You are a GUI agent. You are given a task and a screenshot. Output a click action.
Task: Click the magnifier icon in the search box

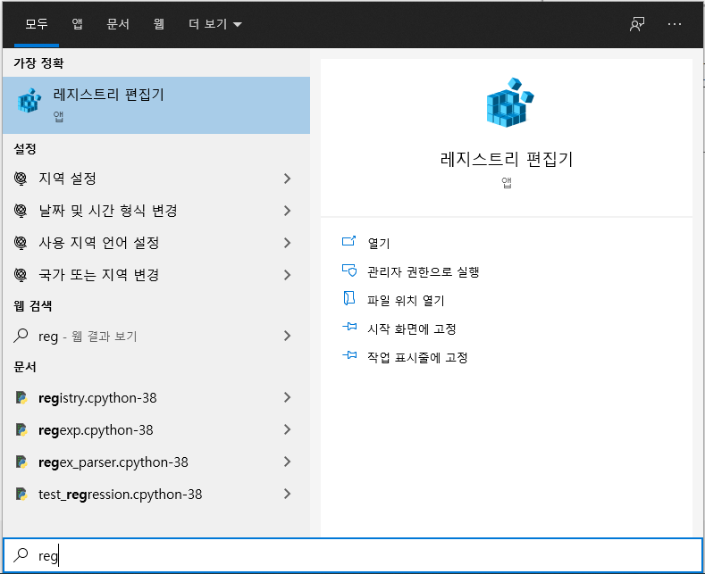pyautogui.click(x=21, y=554)
